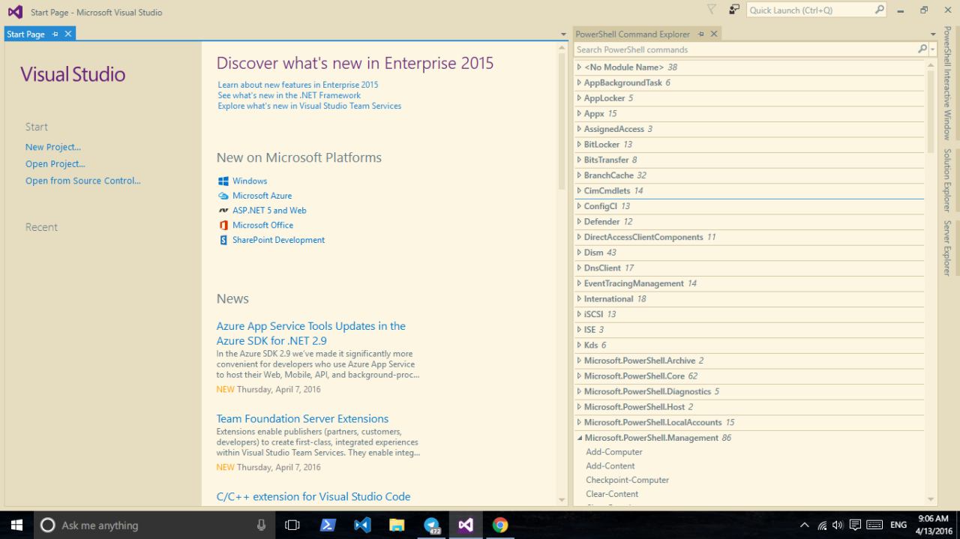
Task: Click the Microsoft Office icon
Action: tap(223, 225)
